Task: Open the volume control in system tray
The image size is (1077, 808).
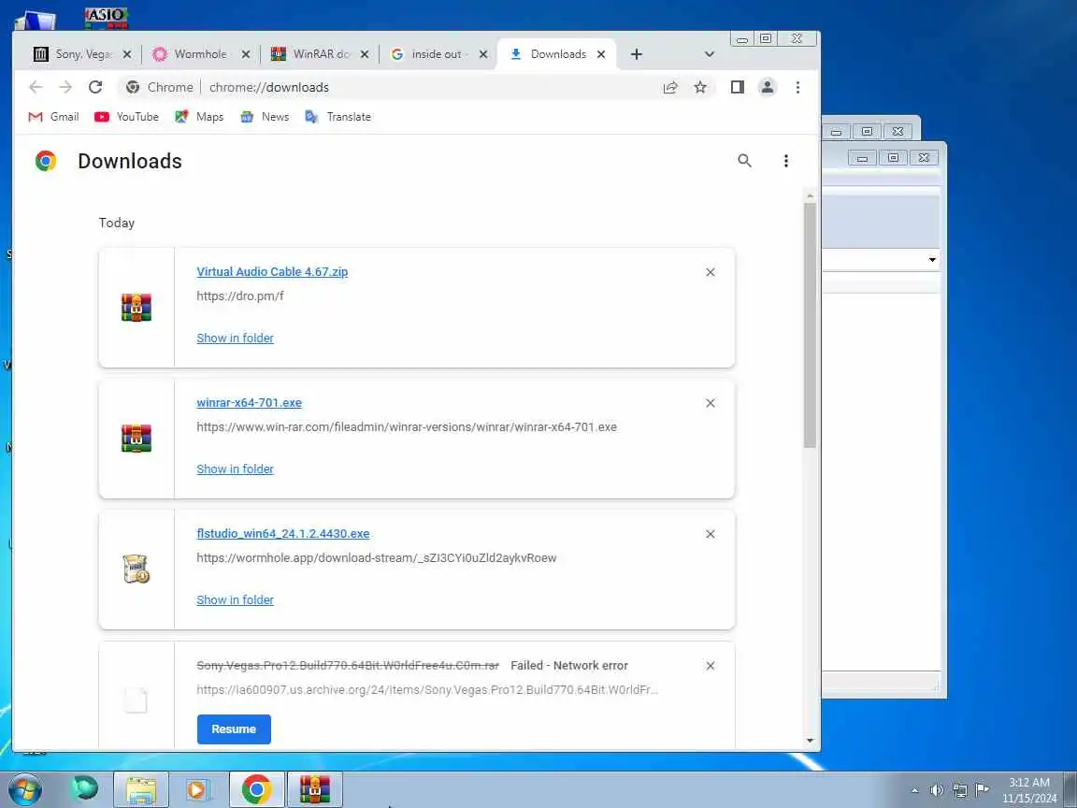Action: [936, 790]
